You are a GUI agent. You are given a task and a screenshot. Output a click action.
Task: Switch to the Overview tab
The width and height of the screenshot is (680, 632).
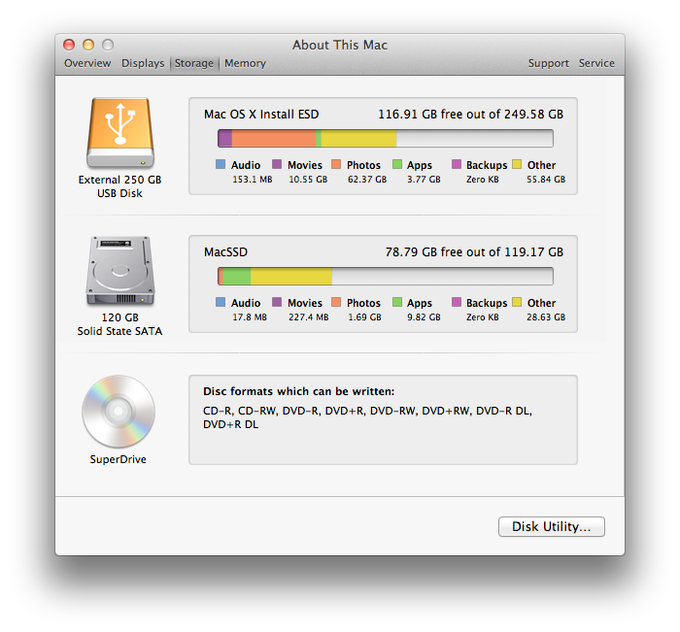[87, 63]
